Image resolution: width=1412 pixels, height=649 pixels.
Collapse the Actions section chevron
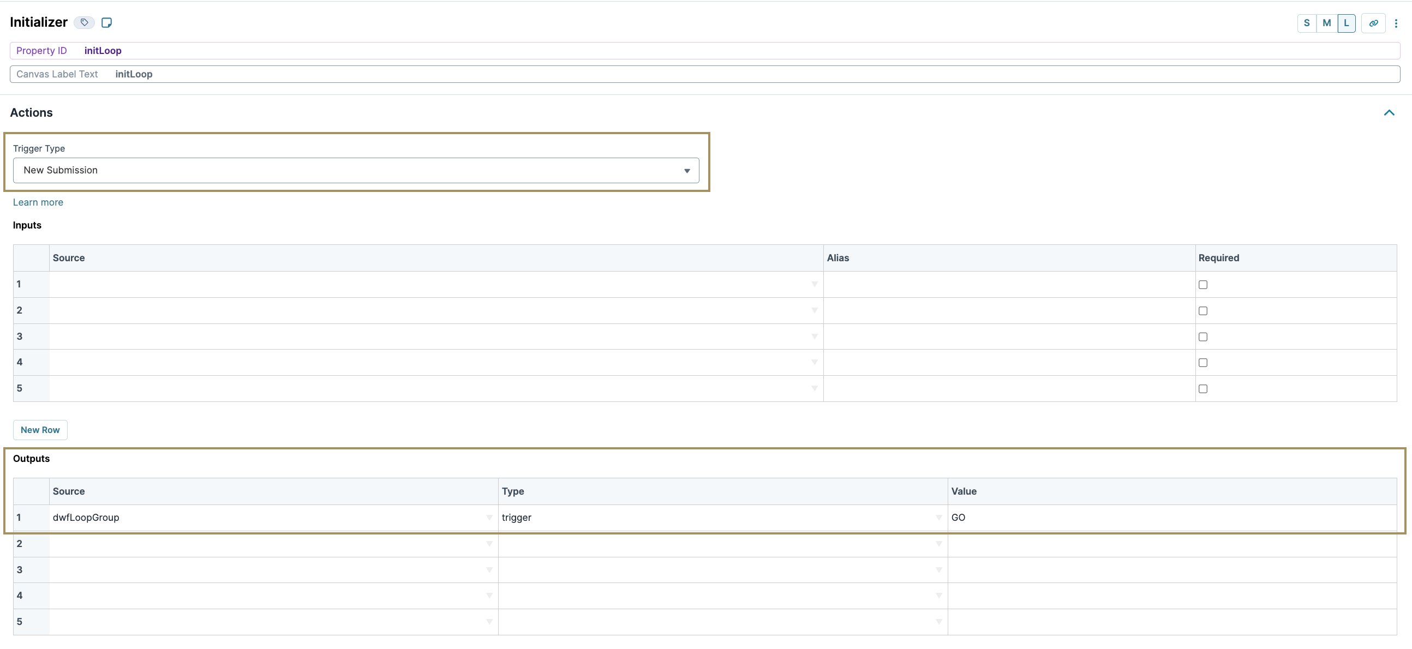coord(1390,113)
